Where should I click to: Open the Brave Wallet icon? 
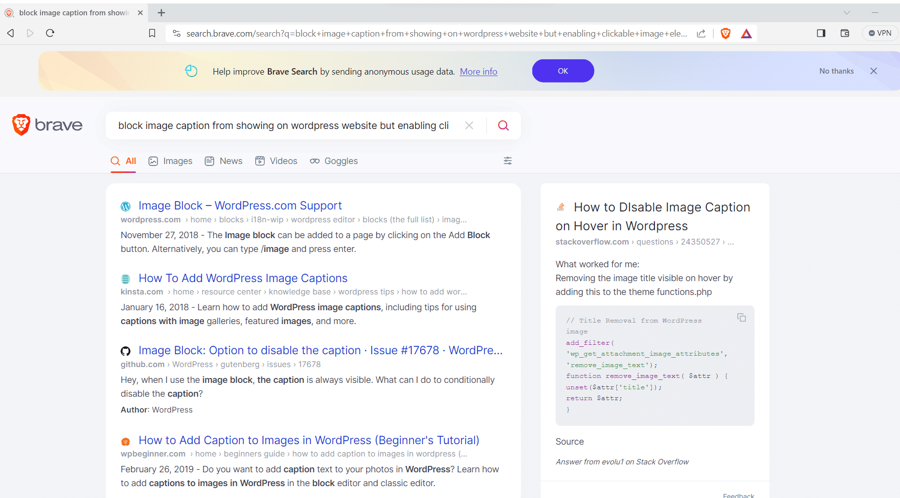[845, 33]
